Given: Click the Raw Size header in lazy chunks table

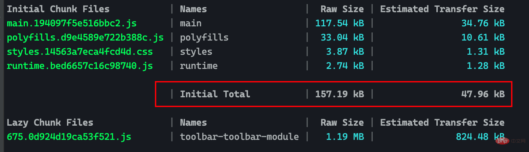Looking at the screenshot, I should pyautogui.click(x=342, y=123).
